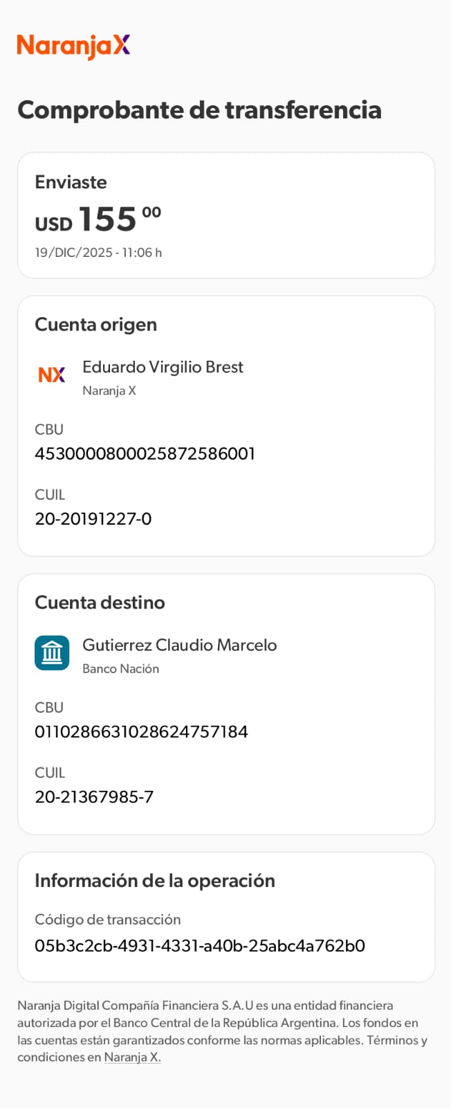Viewport: 451px width, 1108px height.
Task: Click the name Eduardo Virgilio Brest
Action: pos(163,367)
